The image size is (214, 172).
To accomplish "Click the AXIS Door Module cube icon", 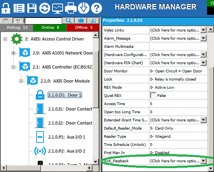I will pos(32,81).
